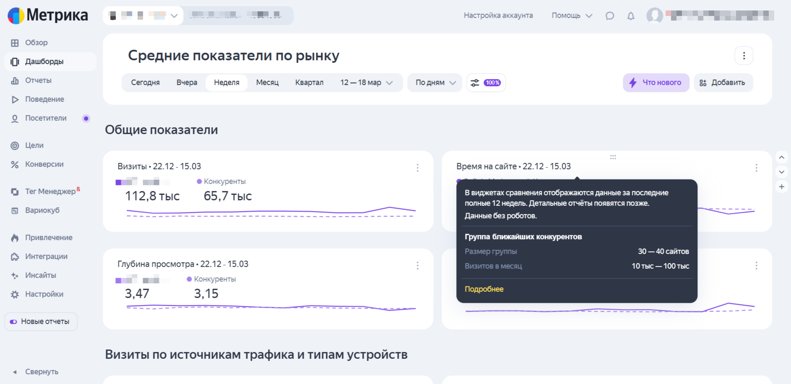Image resolution: width=791 pixels, height=384 pixels.
Task: Open the Посетители section
Action: point(46,118)
